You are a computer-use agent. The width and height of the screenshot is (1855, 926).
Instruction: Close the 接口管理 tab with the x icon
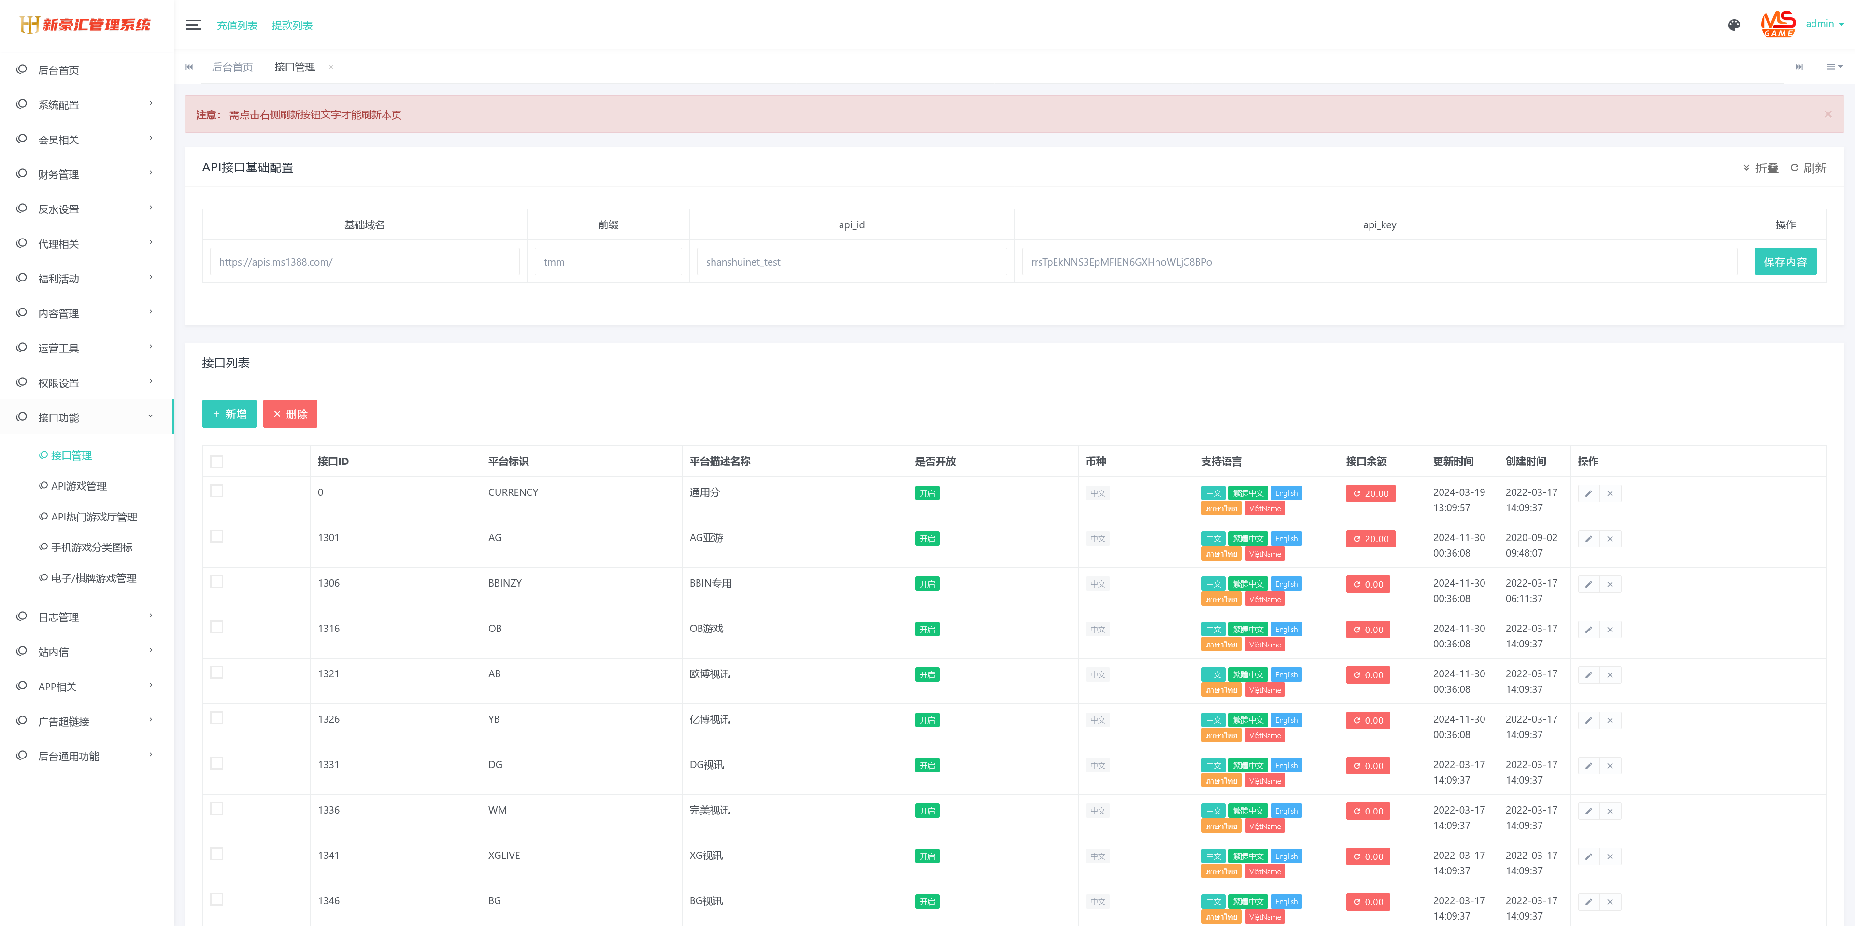pyautogui.click(x=331, y=67)
